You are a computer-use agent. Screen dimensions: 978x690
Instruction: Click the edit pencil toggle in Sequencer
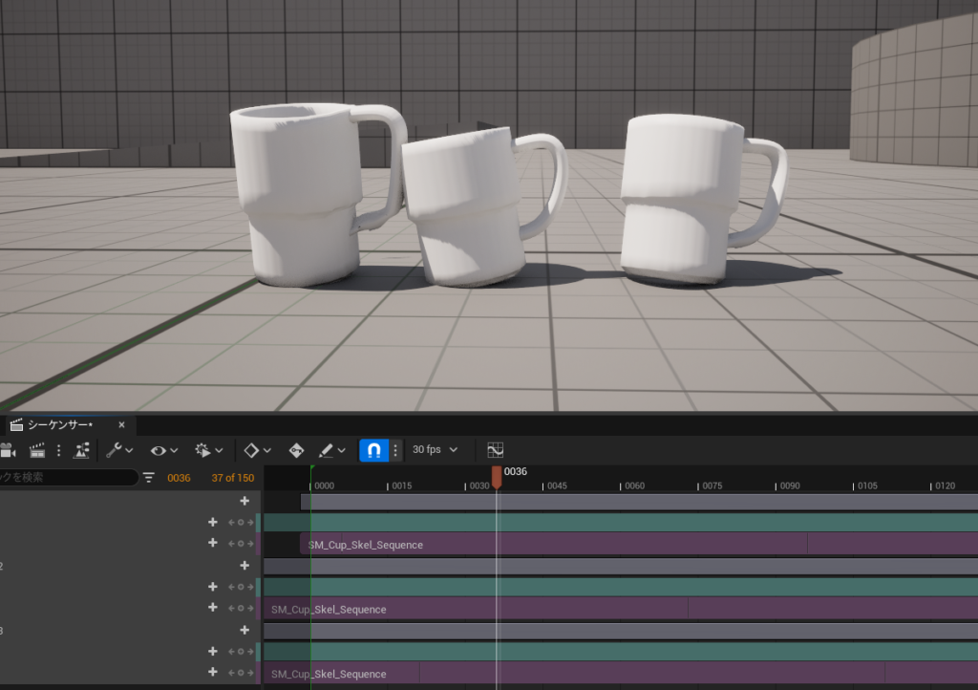click(x=325, y=450)
